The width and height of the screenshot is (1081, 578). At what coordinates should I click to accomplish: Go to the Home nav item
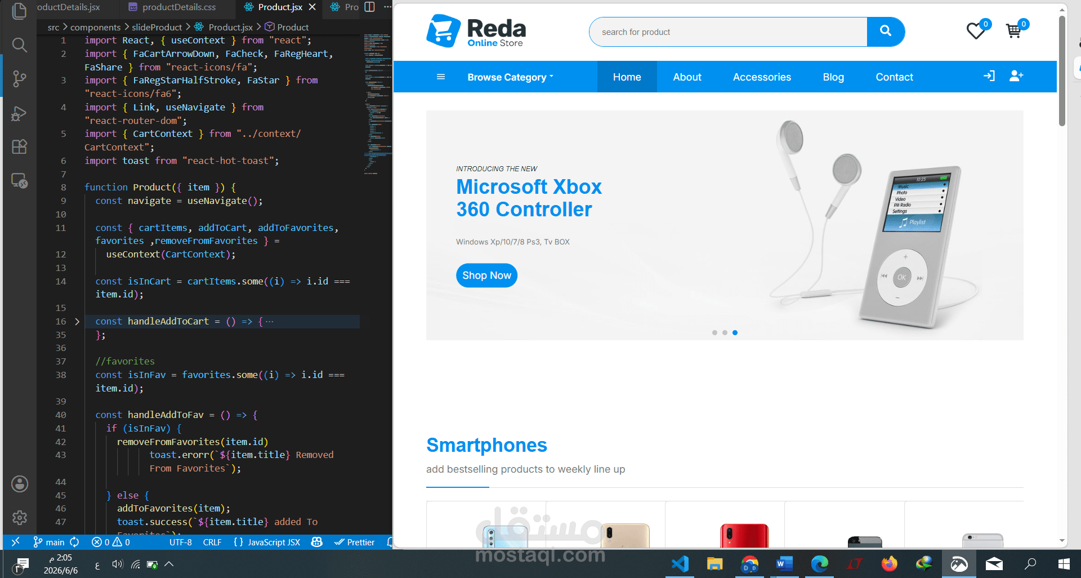tap(627, 77)
